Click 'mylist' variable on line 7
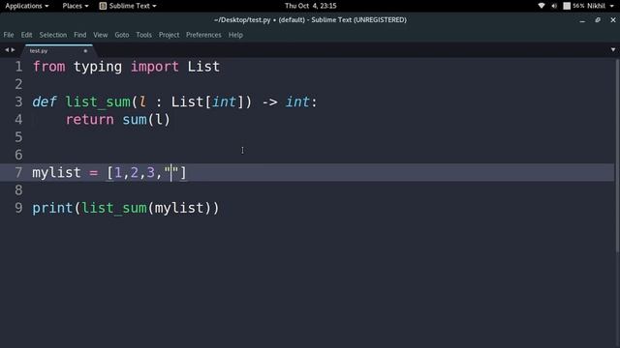This screenshot has height=348, width=620. click(x=56, y=172)
